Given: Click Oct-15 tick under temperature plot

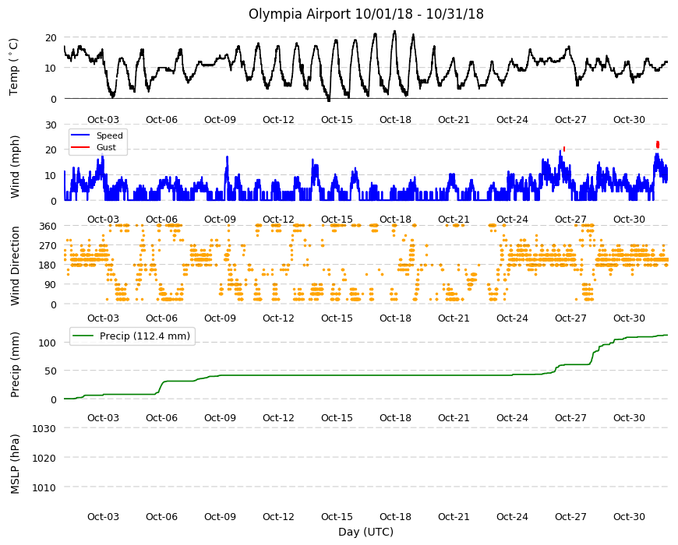Looking at the screenshot, I should coord(337,120).
